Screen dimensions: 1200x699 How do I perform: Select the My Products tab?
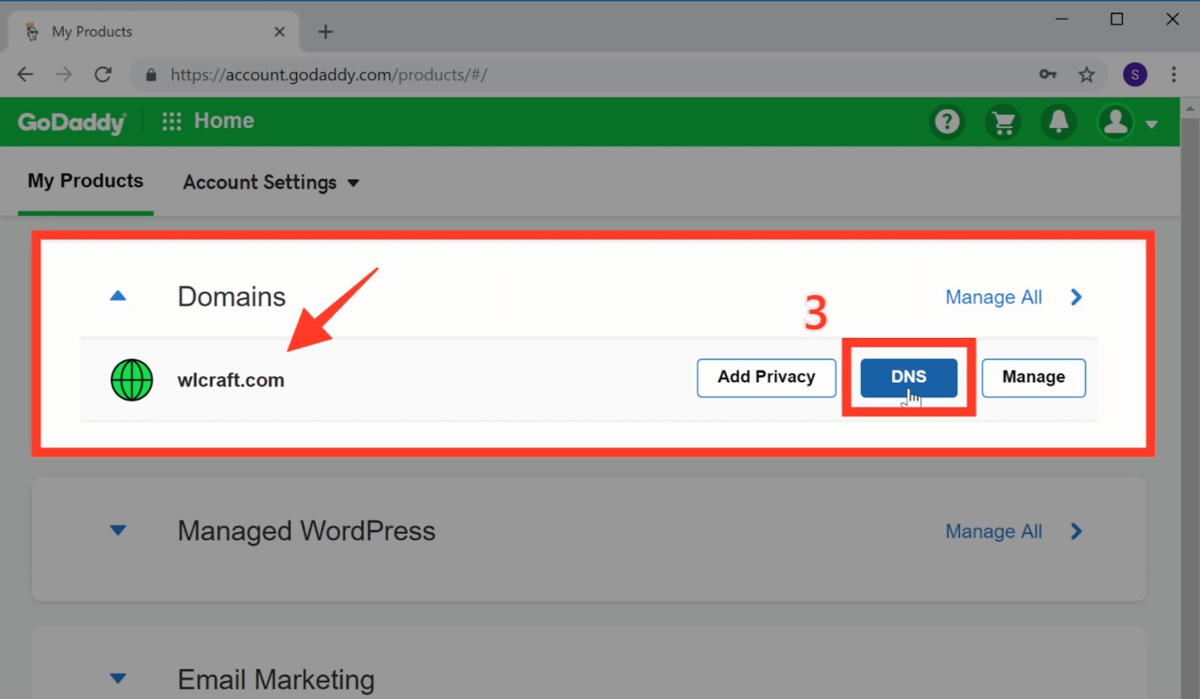point(86,181)
